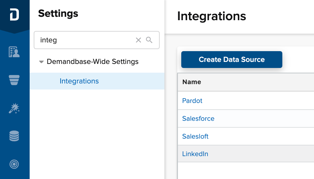Clear the settings search with X icon
314x179 pixels.
[x=138, y=40]
